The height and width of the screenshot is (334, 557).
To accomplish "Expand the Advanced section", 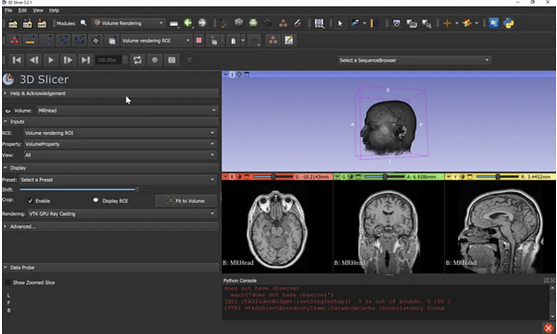I will [x=22, y=226].
